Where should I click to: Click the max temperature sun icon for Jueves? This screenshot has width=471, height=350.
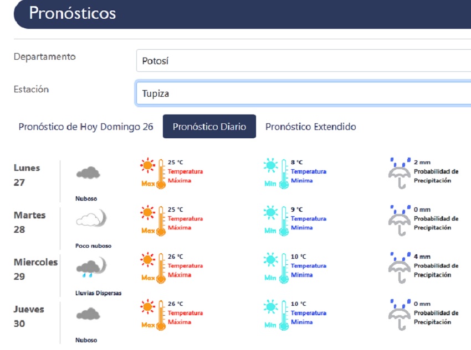pyautogui.click(x=148, y=307)
